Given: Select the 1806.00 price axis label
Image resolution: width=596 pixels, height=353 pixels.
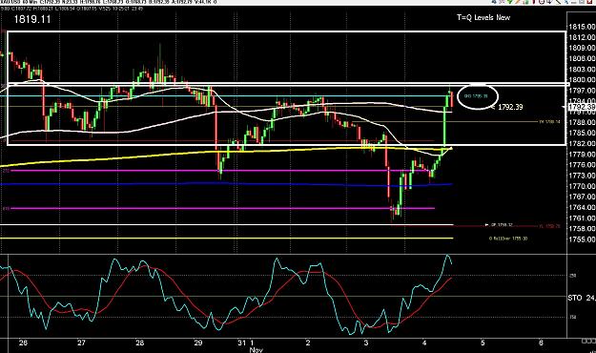Looking at the screenshot, I should pyautogui.click(x=582, y=58).
